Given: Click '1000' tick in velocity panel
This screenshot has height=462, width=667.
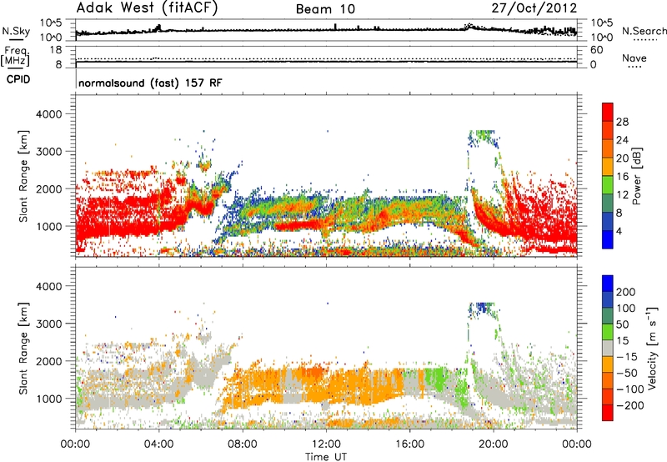Looking at the screenshot, I should tap(48, 399).
